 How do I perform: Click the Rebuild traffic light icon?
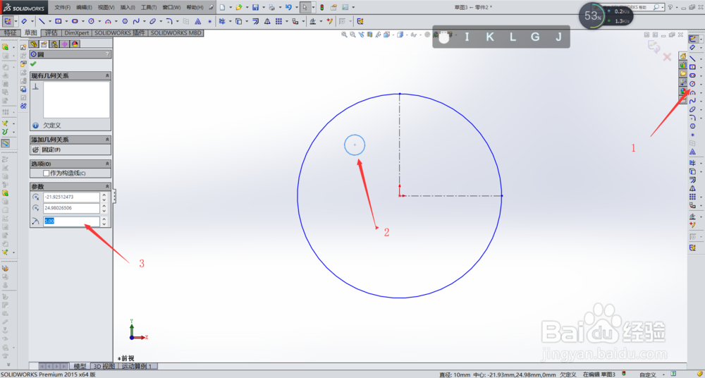[x=322, y=7]
